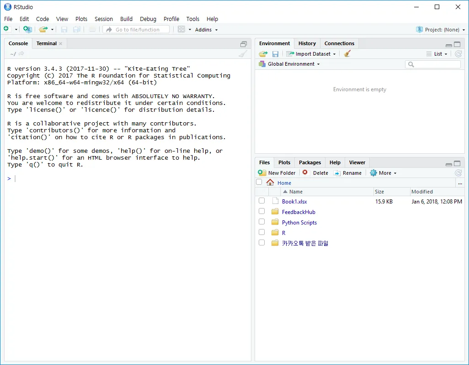
Task: Click the Rename button
Action: pos(347,173)
